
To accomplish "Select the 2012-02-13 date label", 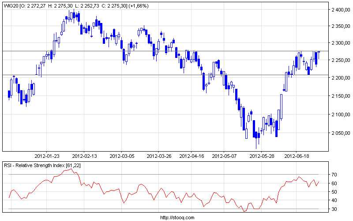I will [x=84, y=156].
